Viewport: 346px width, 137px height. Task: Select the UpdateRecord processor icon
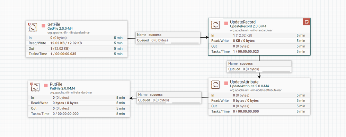(x=215, y=25)
